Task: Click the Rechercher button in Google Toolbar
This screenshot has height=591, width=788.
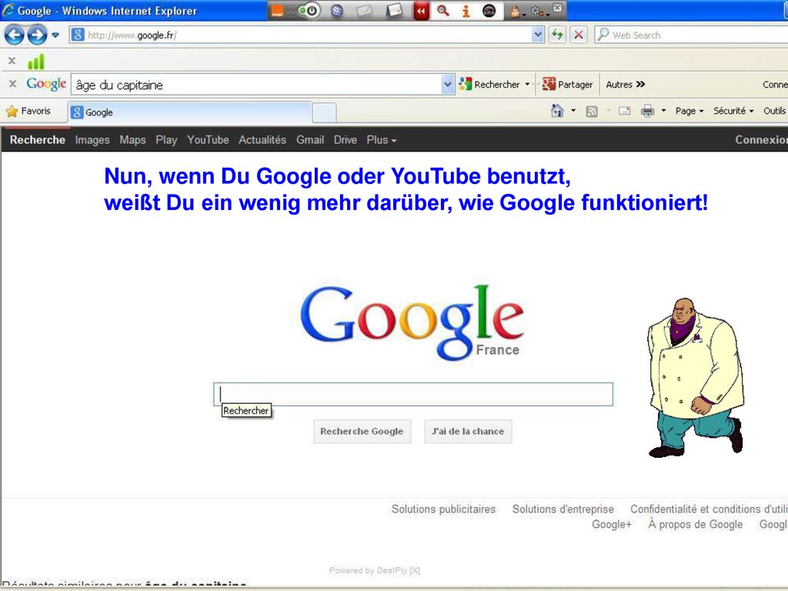Action: pyautogui.click(x=490, y=85)
